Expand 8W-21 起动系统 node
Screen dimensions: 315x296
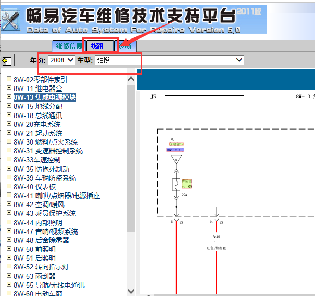pos(9,133)
